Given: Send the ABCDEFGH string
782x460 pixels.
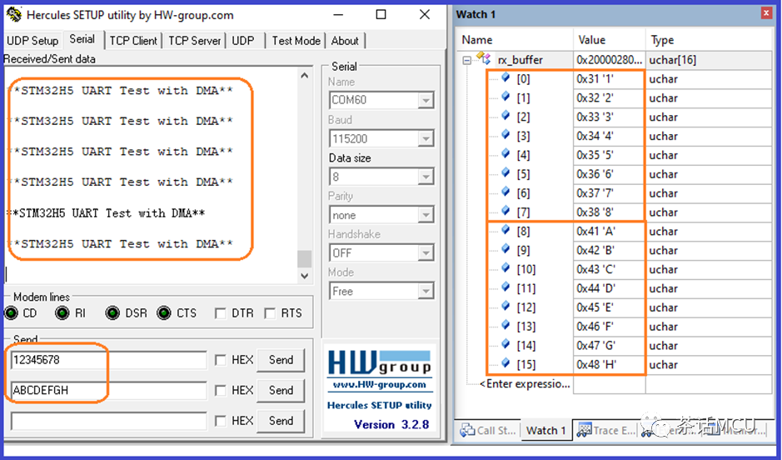Looking at the screenshot, I should point(281,391).
